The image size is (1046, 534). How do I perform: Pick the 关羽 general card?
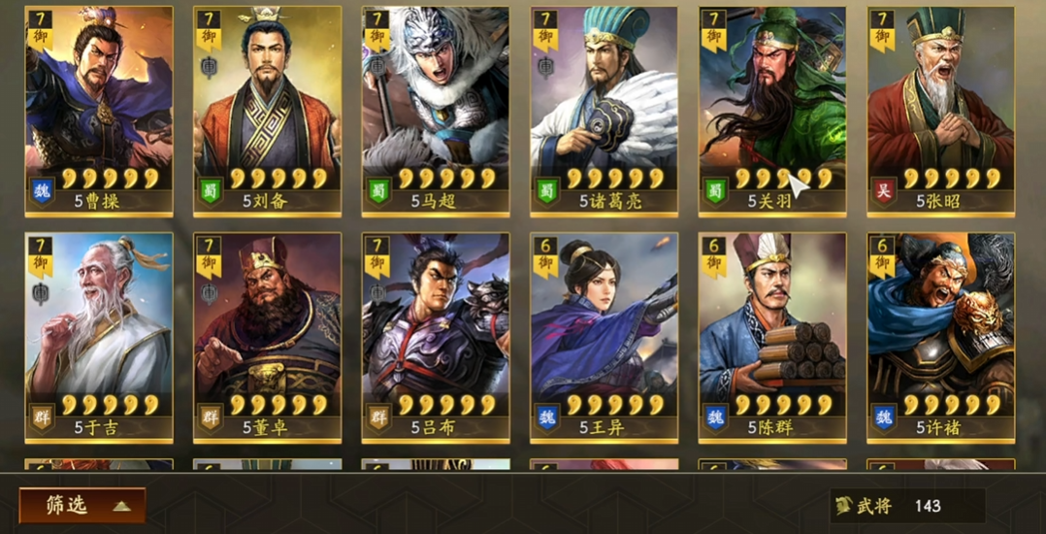point(772,112)
